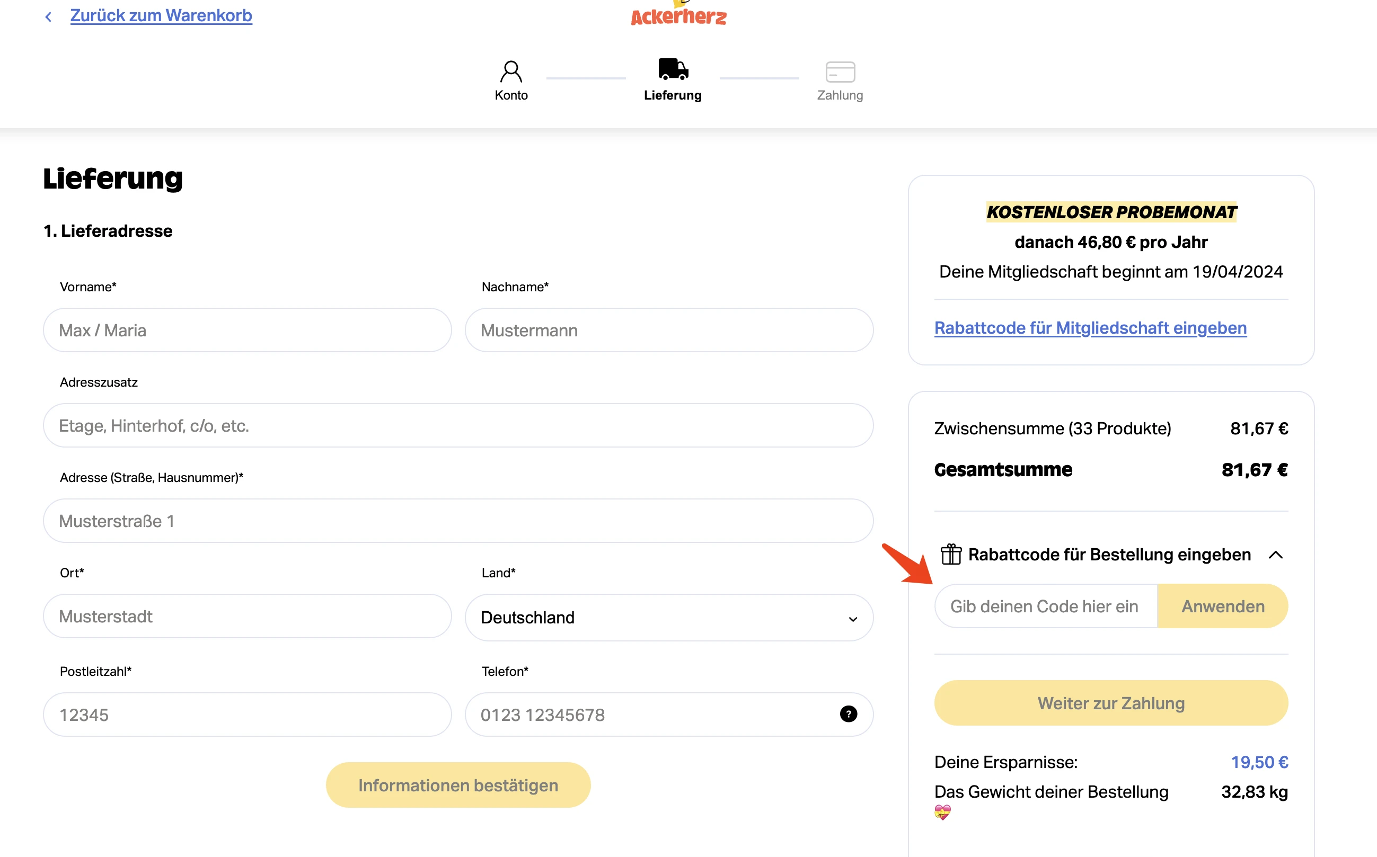Click the Informationen bestätigen button
The width and height of the screenshot is (1377, 857).
coord(458,785)
